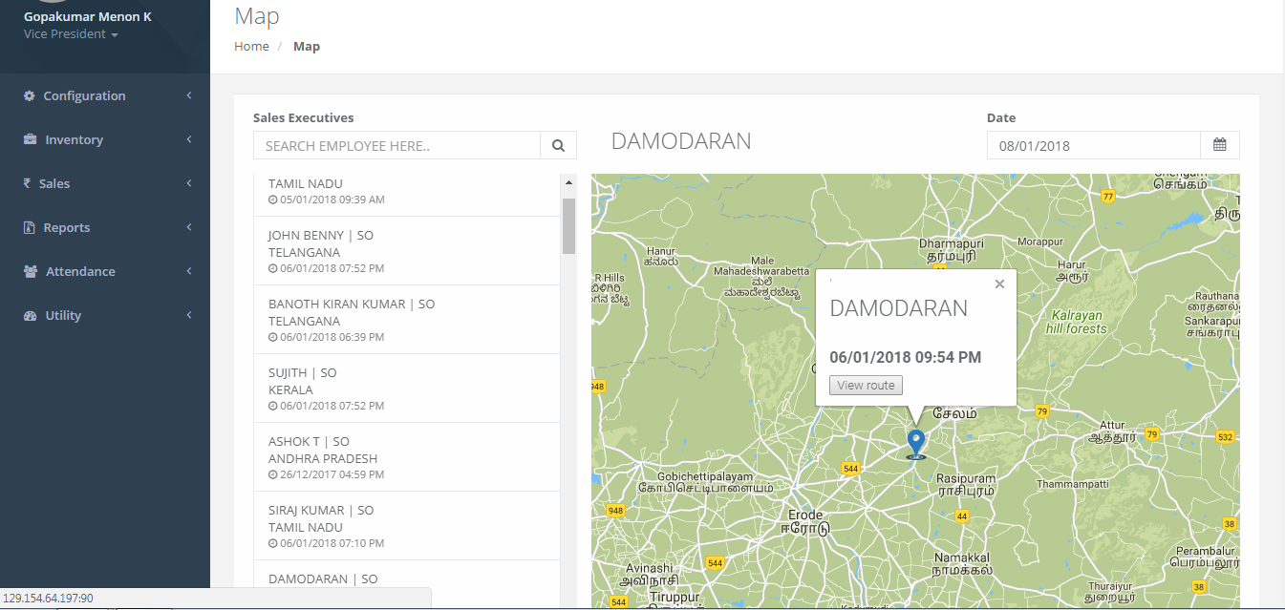
Task: Click the Sales rupee icon
Action: pyautogui.click(x=28, y=183)
